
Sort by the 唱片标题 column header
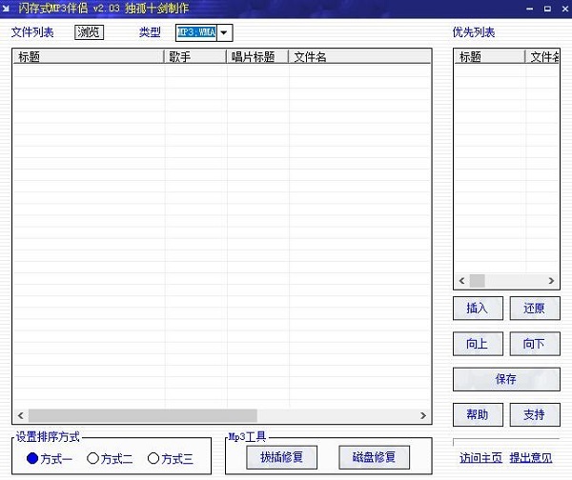click(257, 57)
